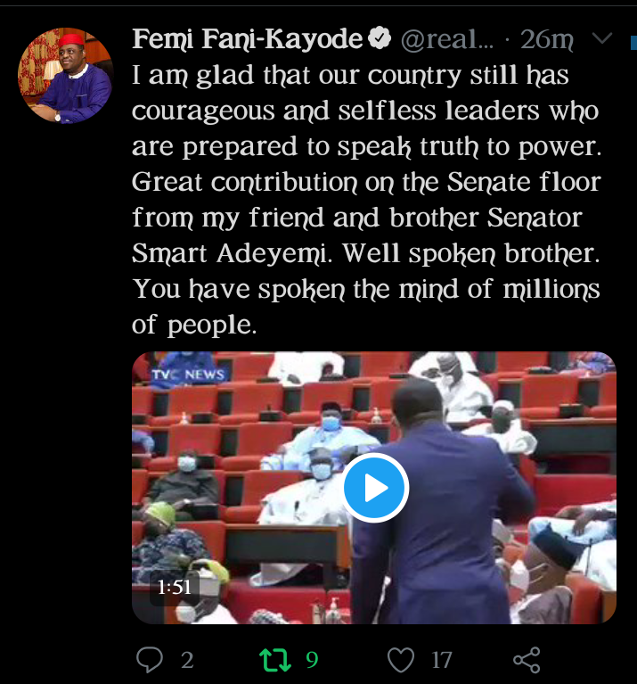The height and width of the screenshot is (684, 637).
Task: Expand the tweet options chevron
Action: (x=602, y=38)
